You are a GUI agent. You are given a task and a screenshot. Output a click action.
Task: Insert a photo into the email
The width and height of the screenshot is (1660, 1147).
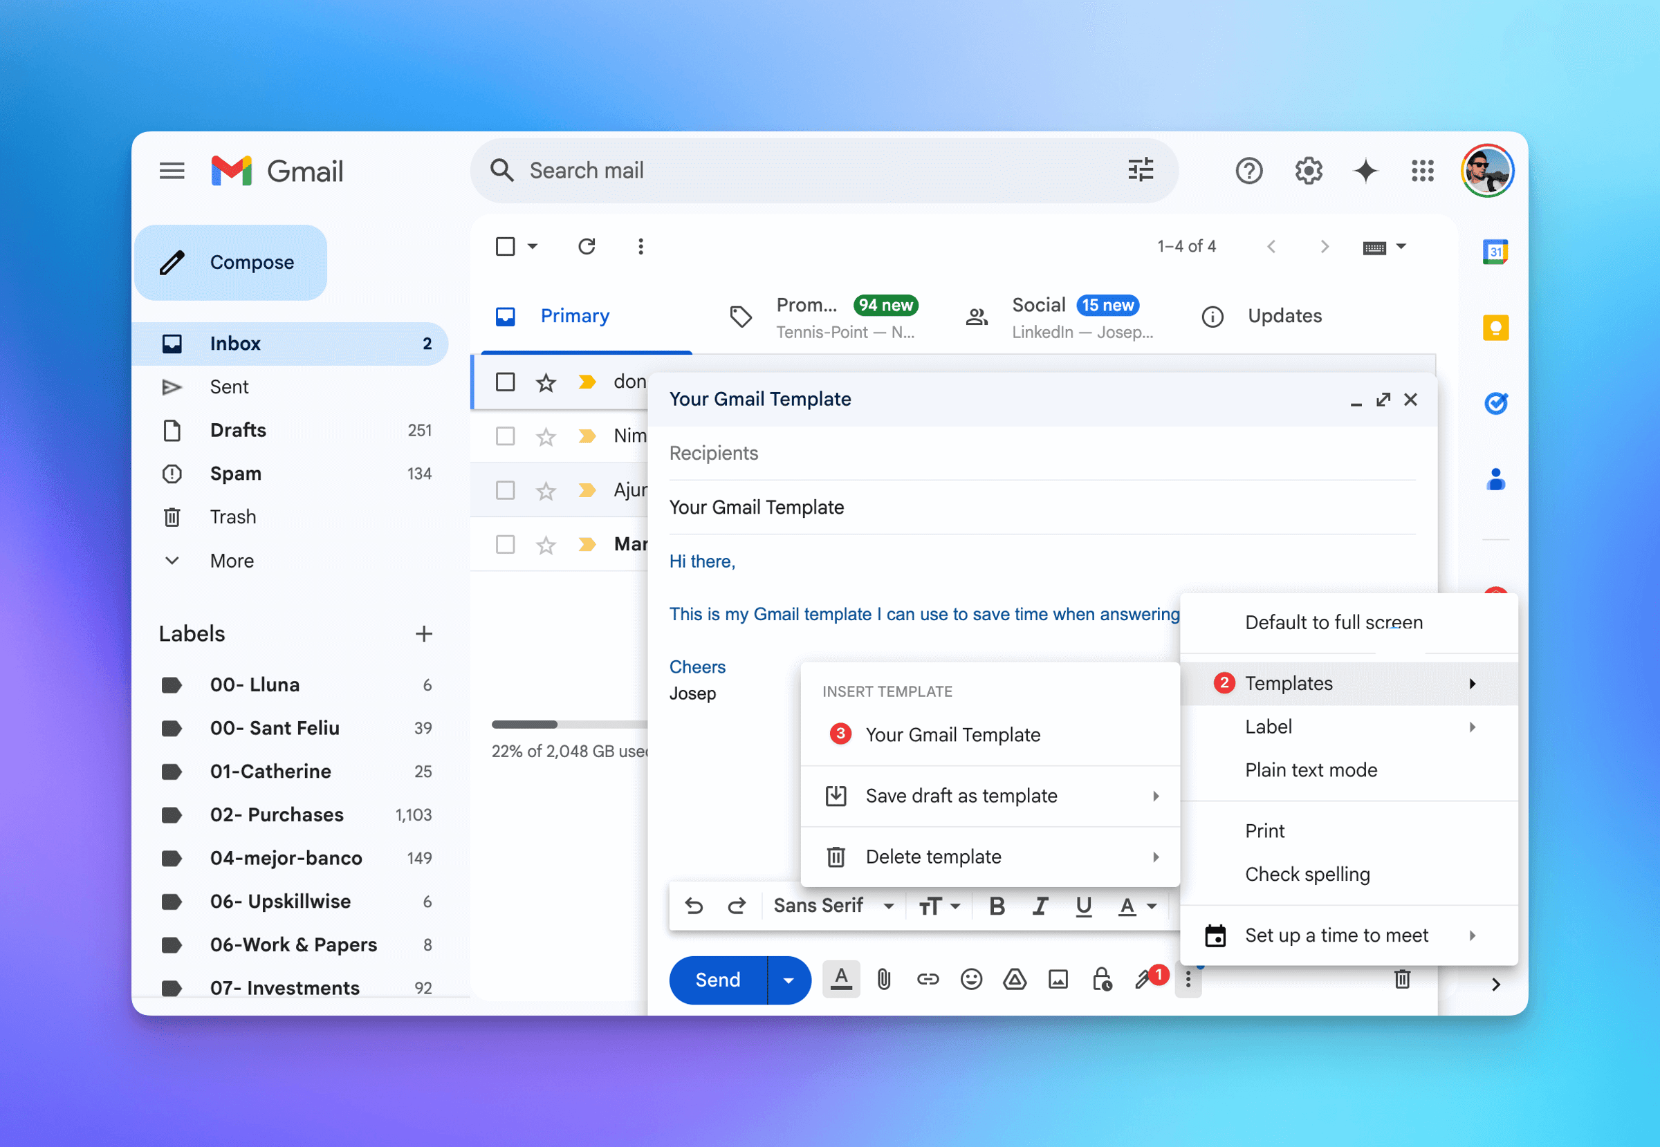tap(1058, 980)
